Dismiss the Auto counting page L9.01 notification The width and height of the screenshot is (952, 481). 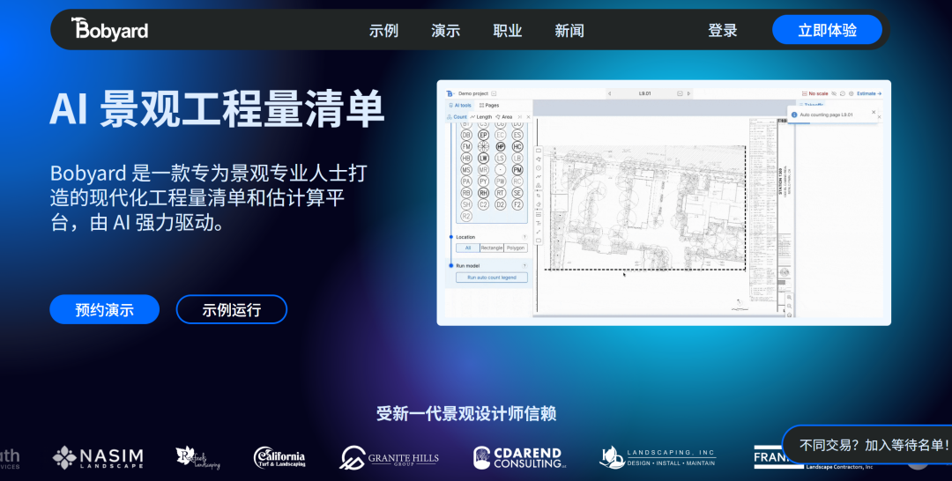(x=874, y=112)
